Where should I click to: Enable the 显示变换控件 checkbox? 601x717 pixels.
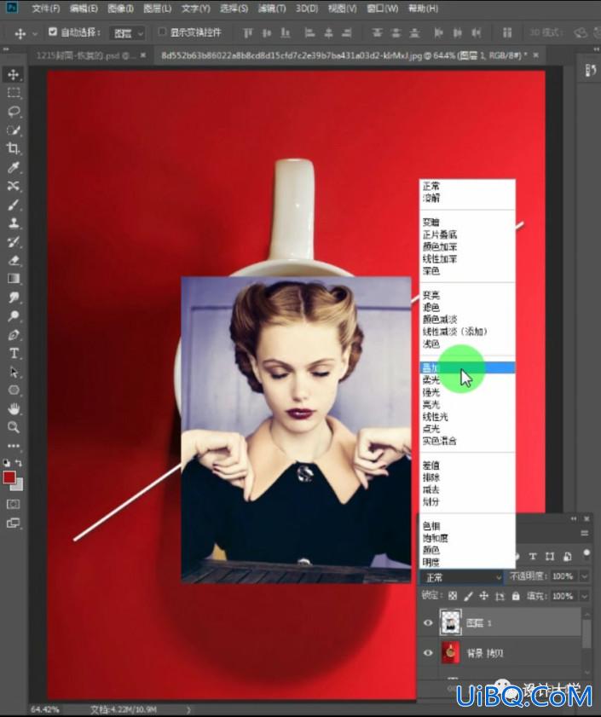pyautogui.click(x=161, y=32)
